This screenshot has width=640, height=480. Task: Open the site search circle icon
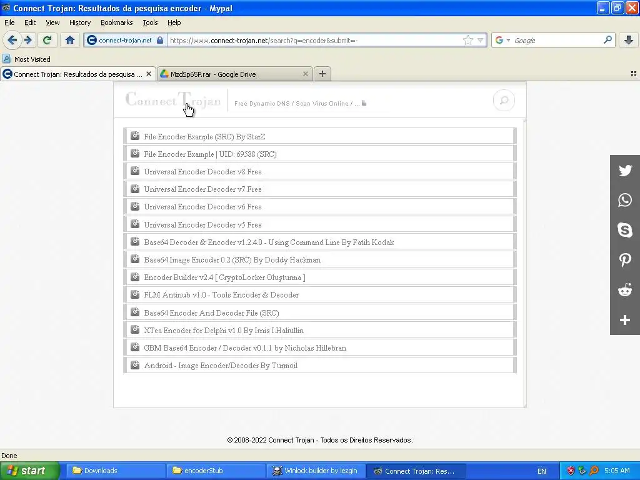pos(504,101)
